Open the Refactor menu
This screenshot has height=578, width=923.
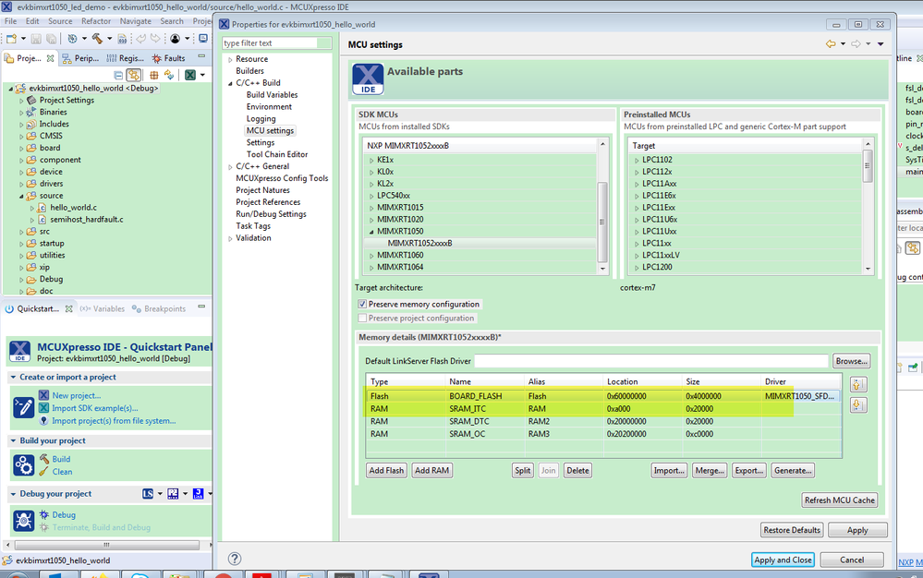(96, 21)
